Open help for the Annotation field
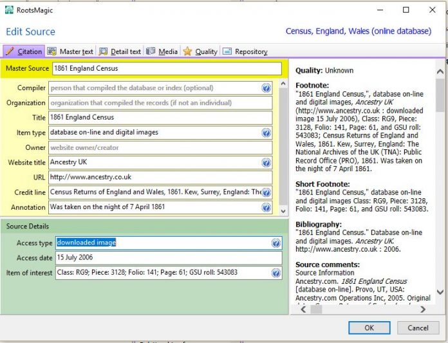The image size is (448, 343). pyautogui.click(x=266, y=207)
